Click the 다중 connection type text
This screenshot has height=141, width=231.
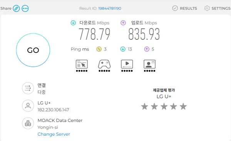pos(42,92)
